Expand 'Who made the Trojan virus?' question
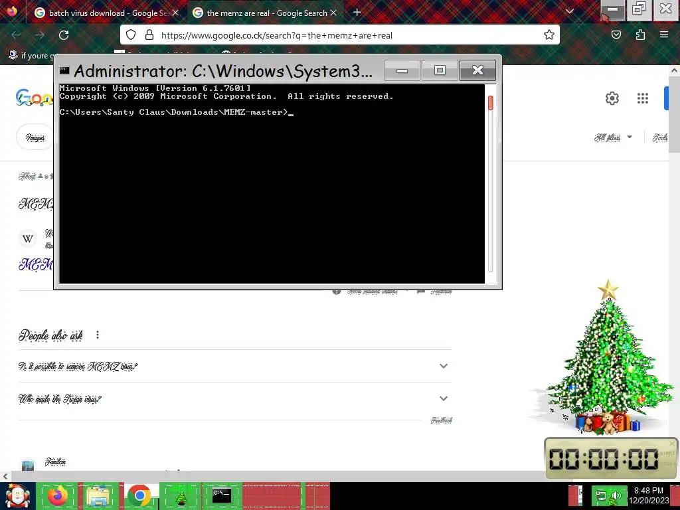Image resolution: width=680 pixels, height=510 pixels. (235, 398)
